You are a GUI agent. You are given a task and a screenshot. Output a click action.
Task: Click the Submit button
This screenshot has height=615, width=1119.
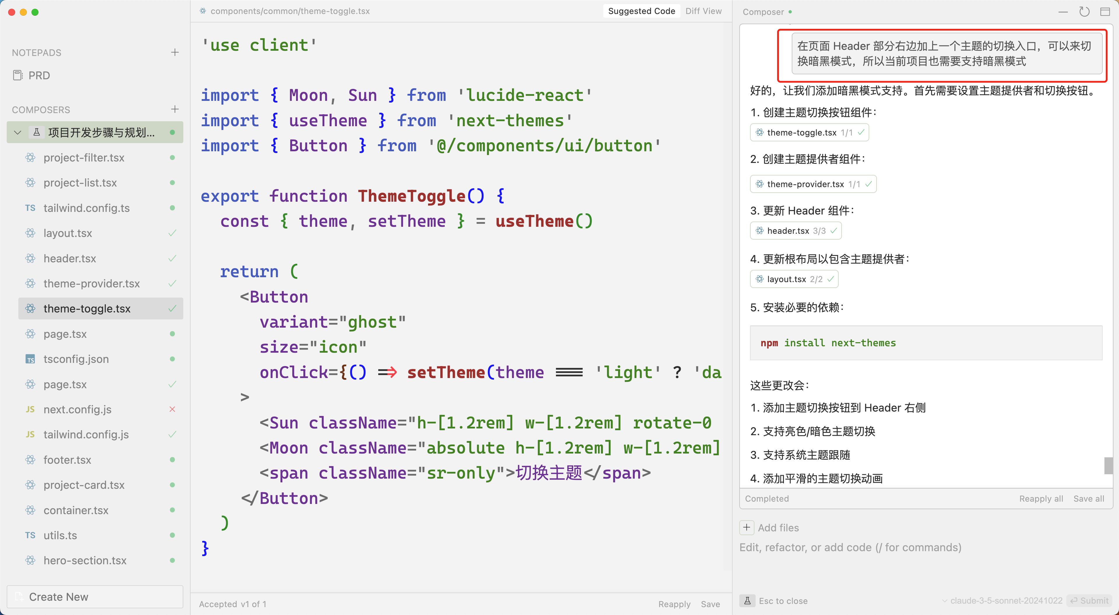click(x=1089, y=601)
